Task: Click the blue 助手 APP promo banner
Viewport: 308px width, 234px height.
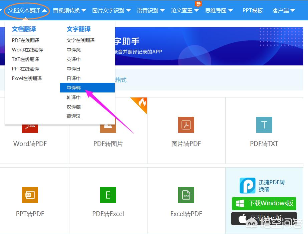Action: 209,46
